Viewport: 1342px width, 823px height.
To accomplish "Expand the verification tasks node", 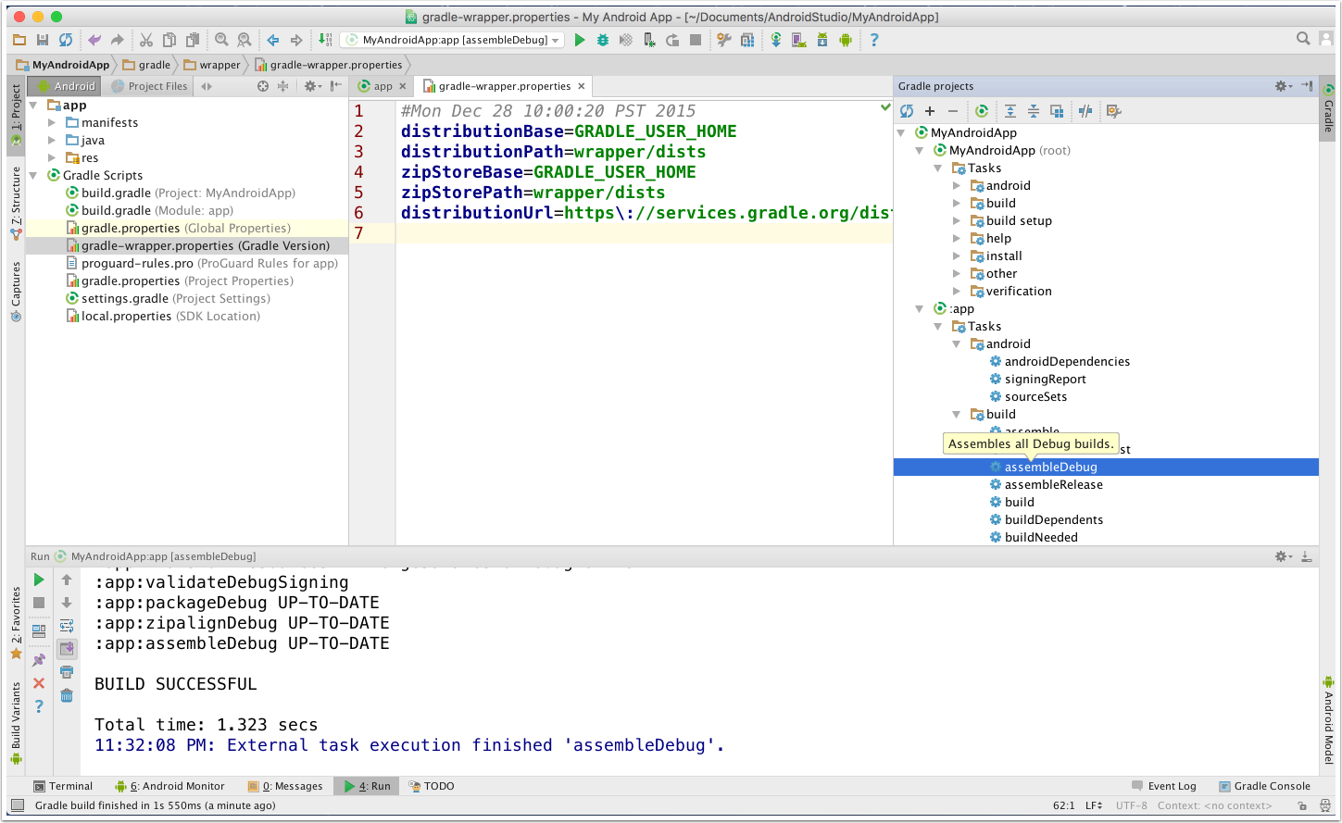I will [x=957, y=292].
